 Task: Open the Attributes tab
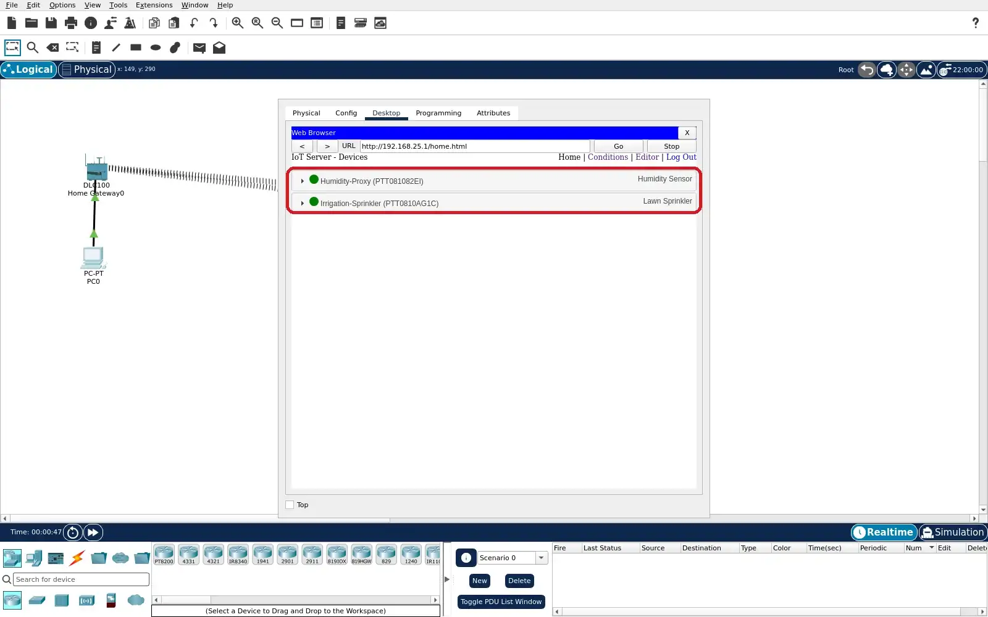(x=493, y=113)
